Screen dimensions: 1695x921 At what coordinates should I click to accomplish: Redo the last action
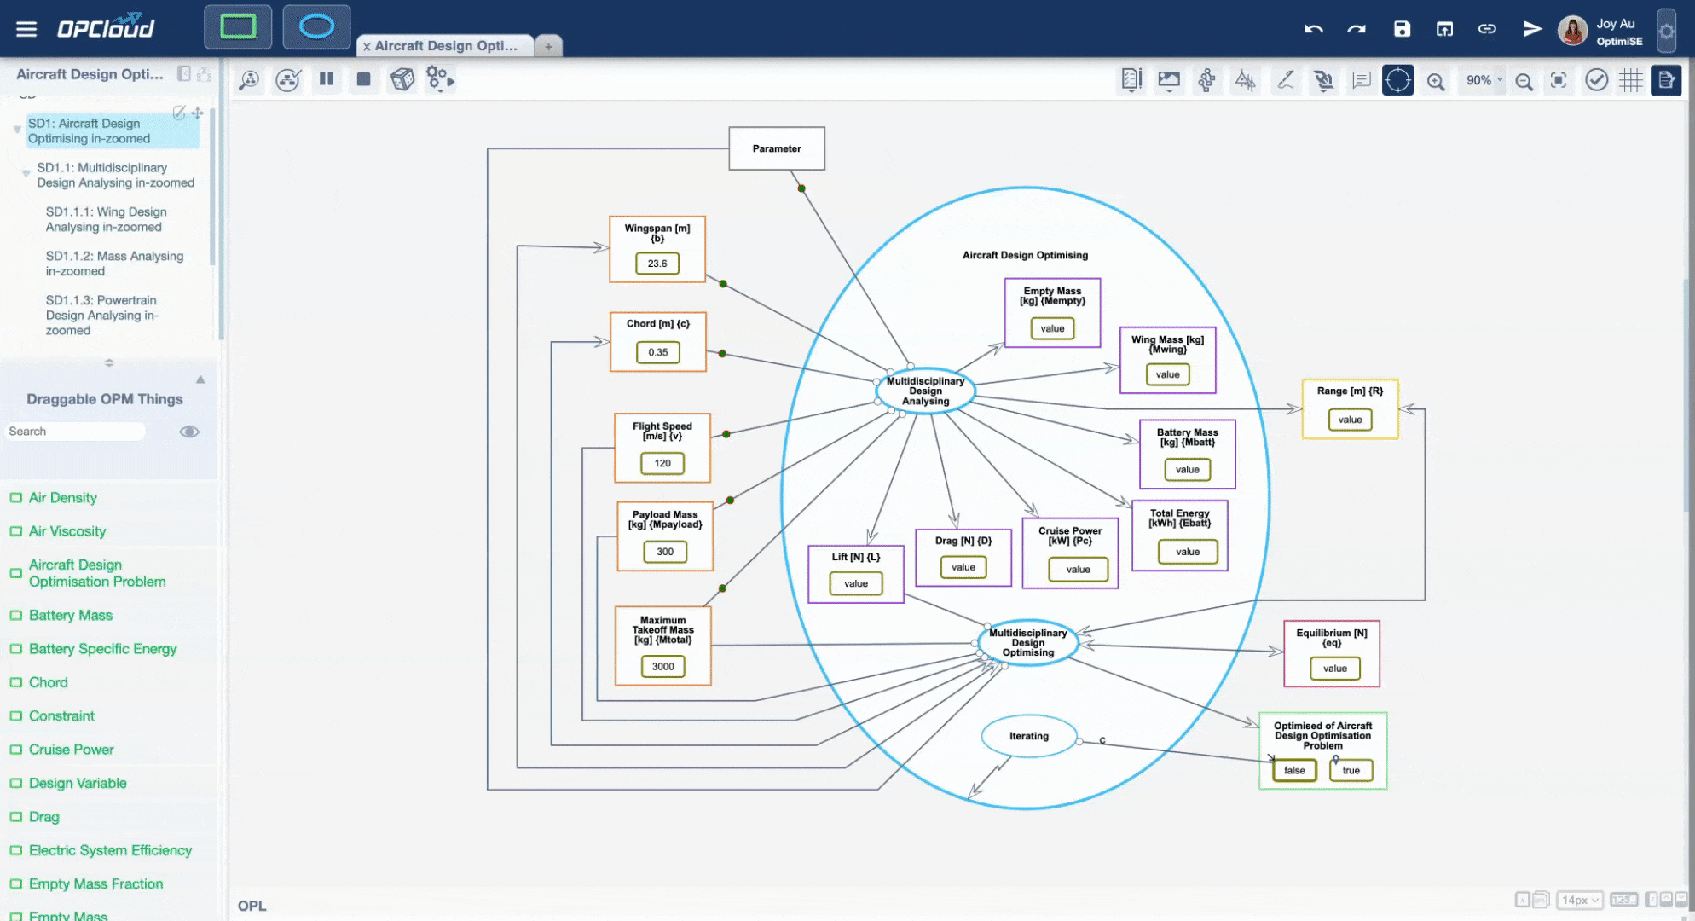pos(1357,29)
